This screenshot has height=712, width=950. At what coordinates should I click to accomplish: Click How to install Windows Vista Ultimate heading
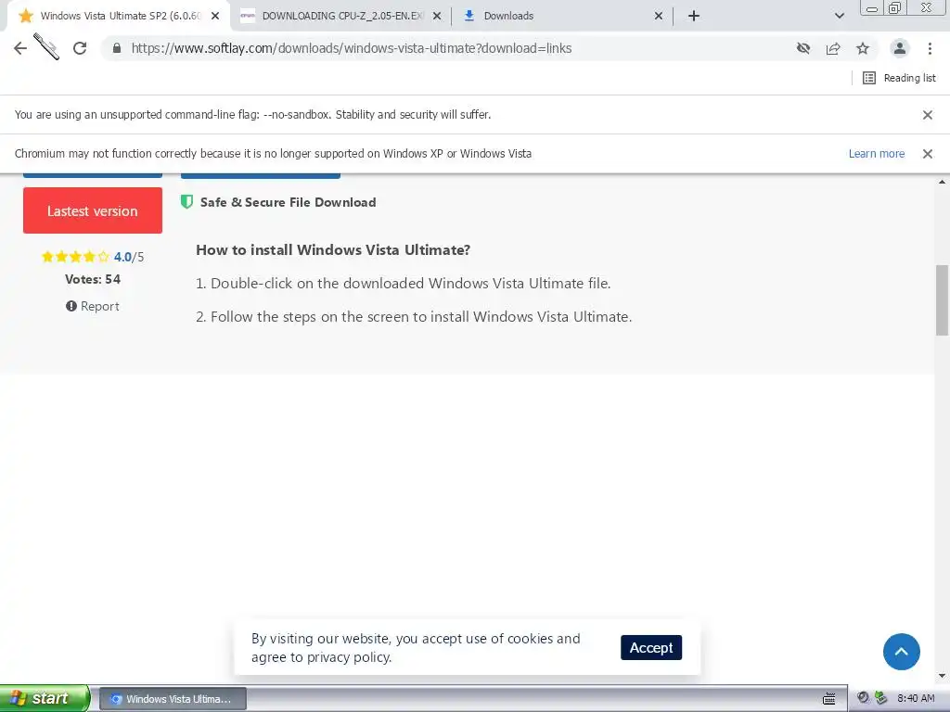pyautogui.click(x=333, y=250)
